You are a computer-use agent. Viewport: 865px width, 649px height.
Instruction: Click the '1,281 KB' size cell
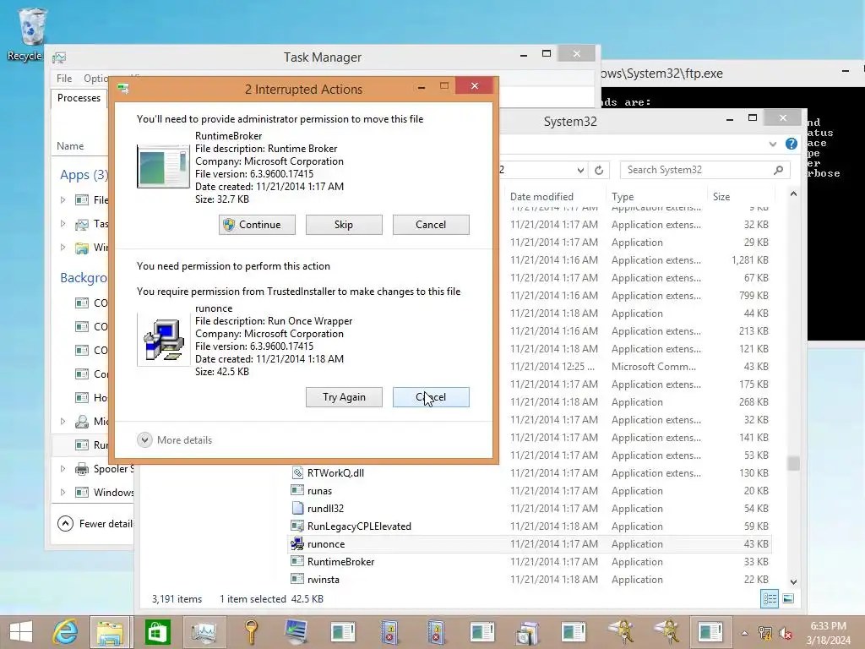coord(750,260)
